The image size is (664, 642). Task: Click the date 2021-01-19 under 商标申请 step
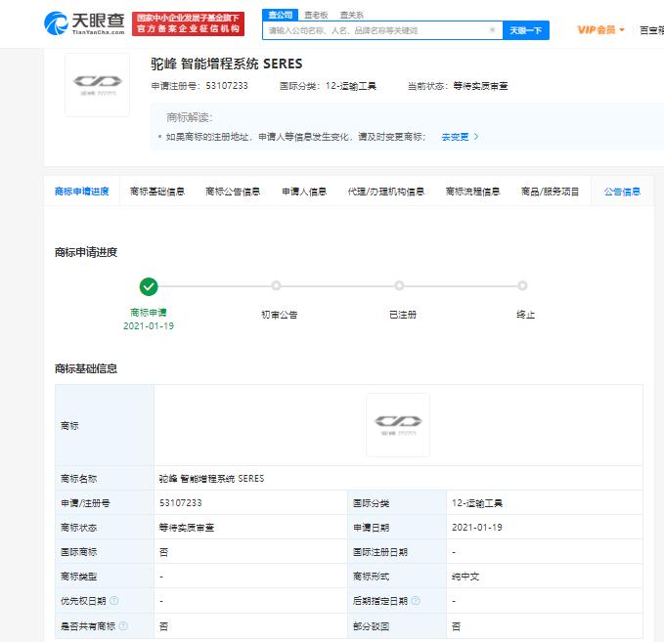click(x=149, y=325)
